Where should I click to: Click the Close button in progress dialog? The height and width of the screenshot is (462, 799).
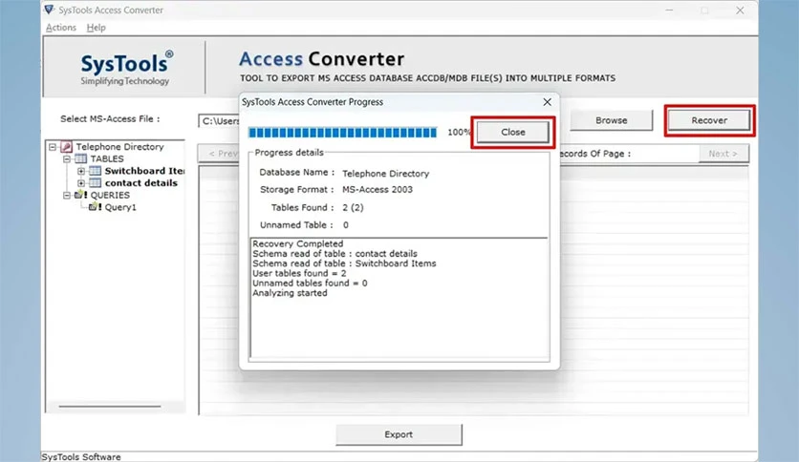coord(512,133)
